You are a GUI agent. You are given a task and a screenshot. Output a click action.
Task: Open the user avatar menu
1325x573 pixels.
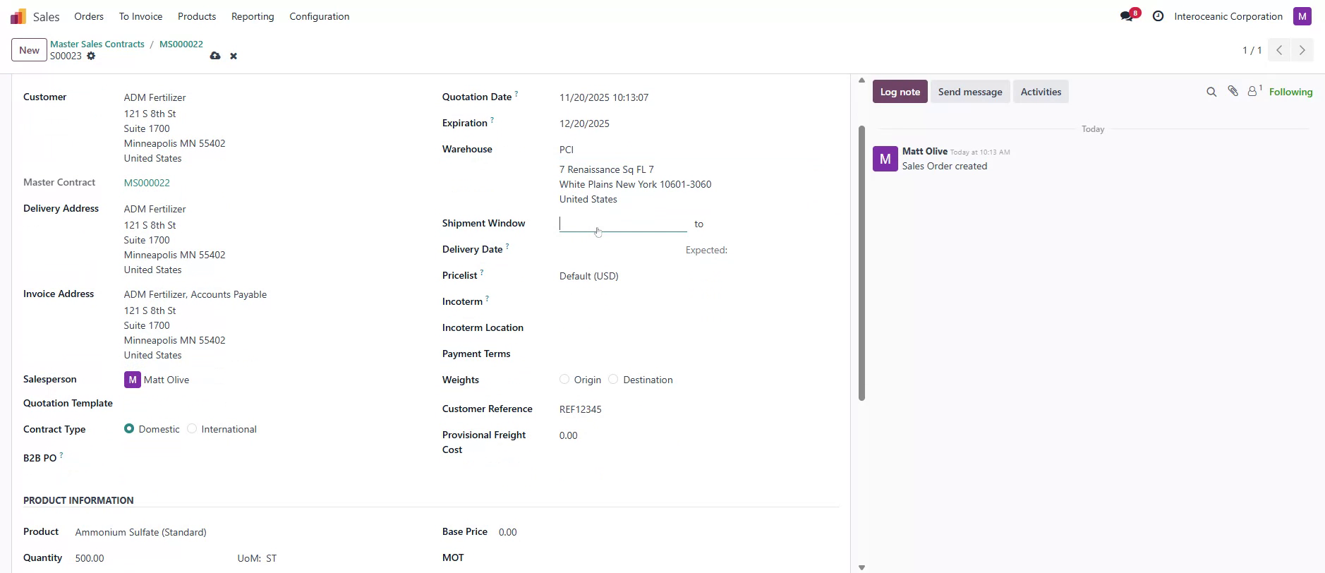pyautogui.click(x=1302, y=16)
